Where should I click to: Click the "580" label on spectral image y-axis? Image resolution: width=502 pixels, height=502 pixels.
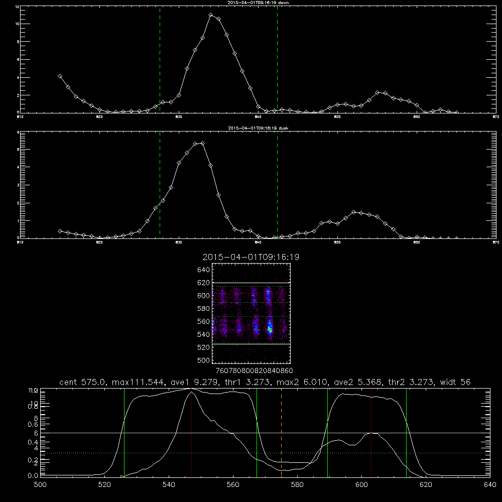pyautogui.click(x=204, y=309)
